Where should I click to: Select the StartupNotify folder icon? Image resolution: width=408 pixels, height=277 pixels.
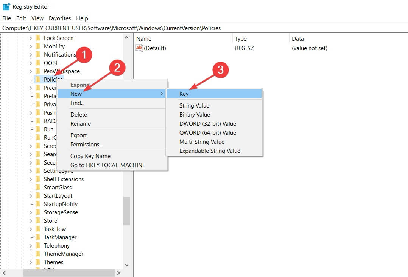pyautogui.click(x=38, y=204)
